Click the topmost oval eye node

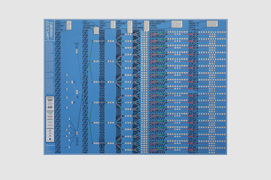77,51
